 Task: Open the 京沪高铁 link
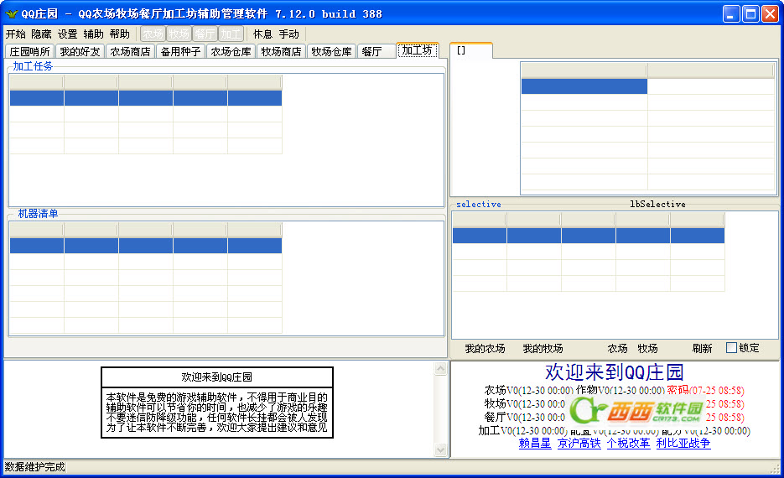click(579, 443)
